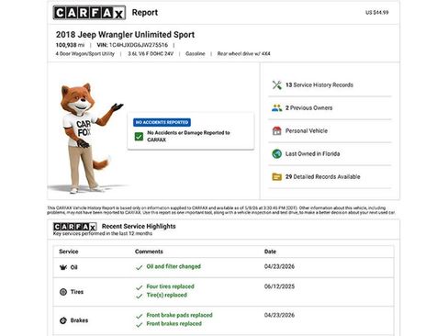Viewport: 448px width, 336px height.
Task: Click 4 Door Wagon/Sport Utility text
Action: click(x=84, y=53)
